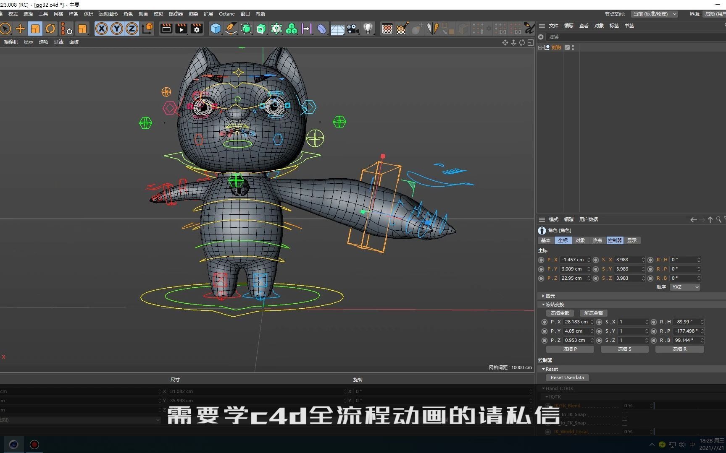Activate the Scale tool
This screenshot has height=453, width=726.
tap(35, 29)
